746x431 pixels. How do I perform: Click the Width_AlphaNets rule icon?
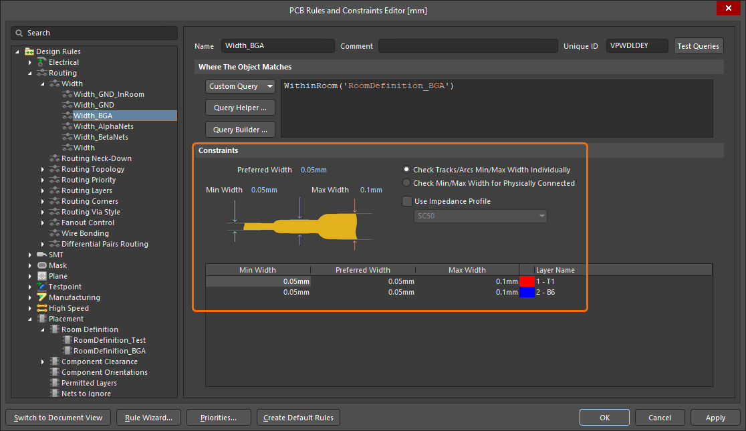67,126
